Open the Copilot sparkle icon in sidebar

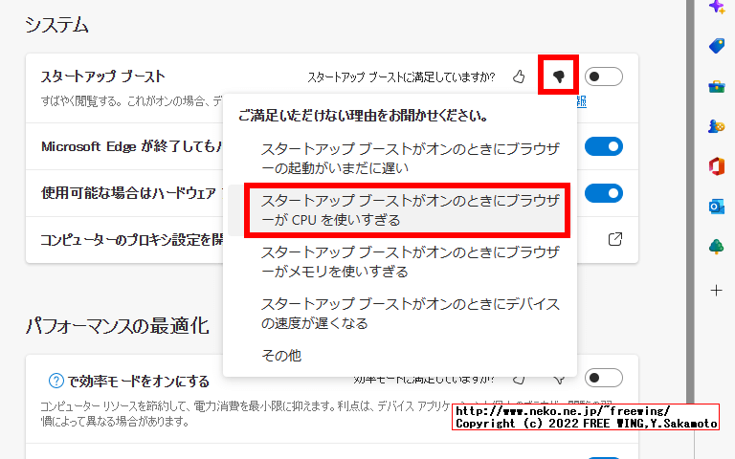point(716,8)
